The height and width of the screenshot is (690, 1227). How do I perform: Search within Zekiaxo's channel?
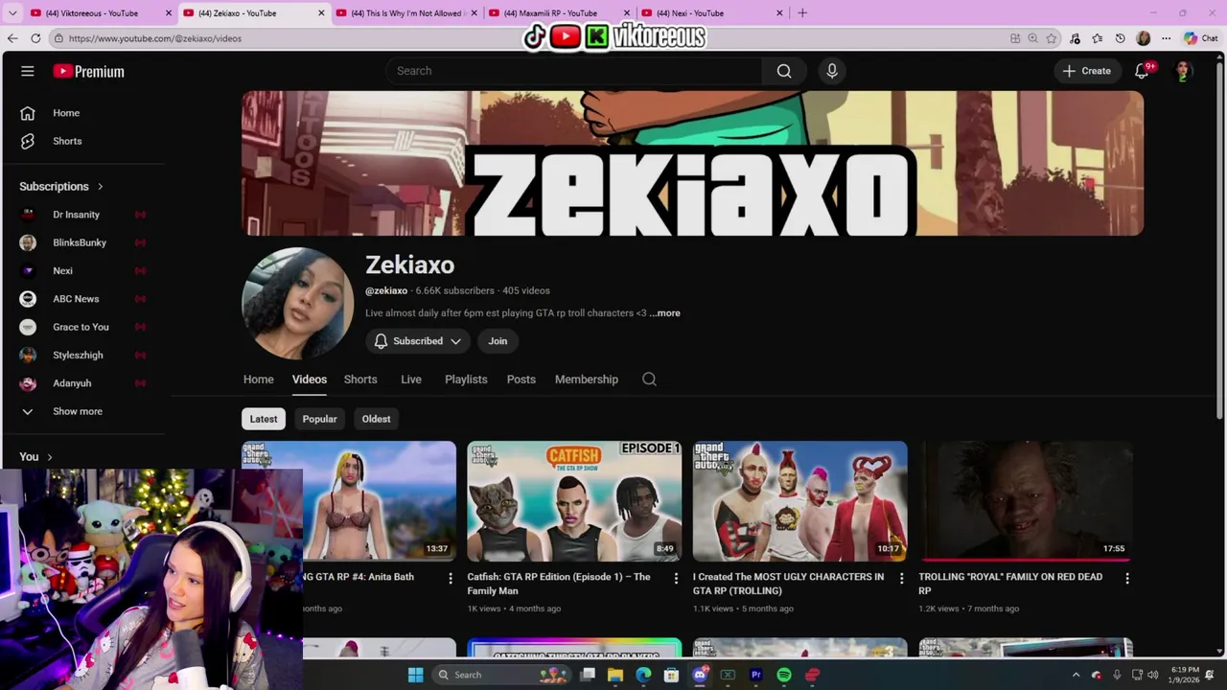[x=649, y=379]
